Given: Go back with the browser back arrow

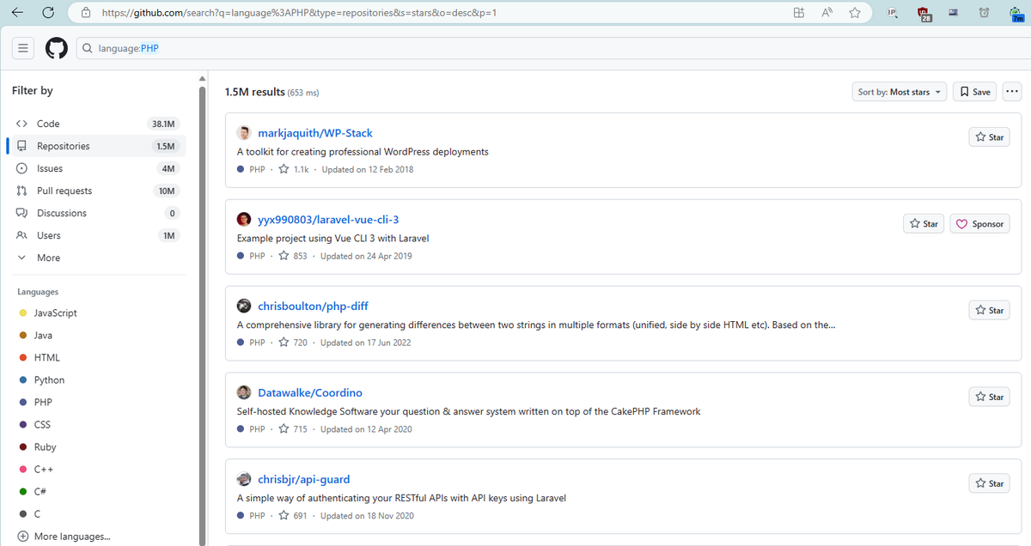Looking at the screenshot, I should click(x=18, y=13).
